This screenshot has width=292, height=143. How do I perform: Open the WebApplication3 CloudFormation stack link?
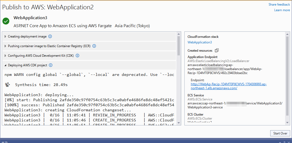click(x=200, y=42)
